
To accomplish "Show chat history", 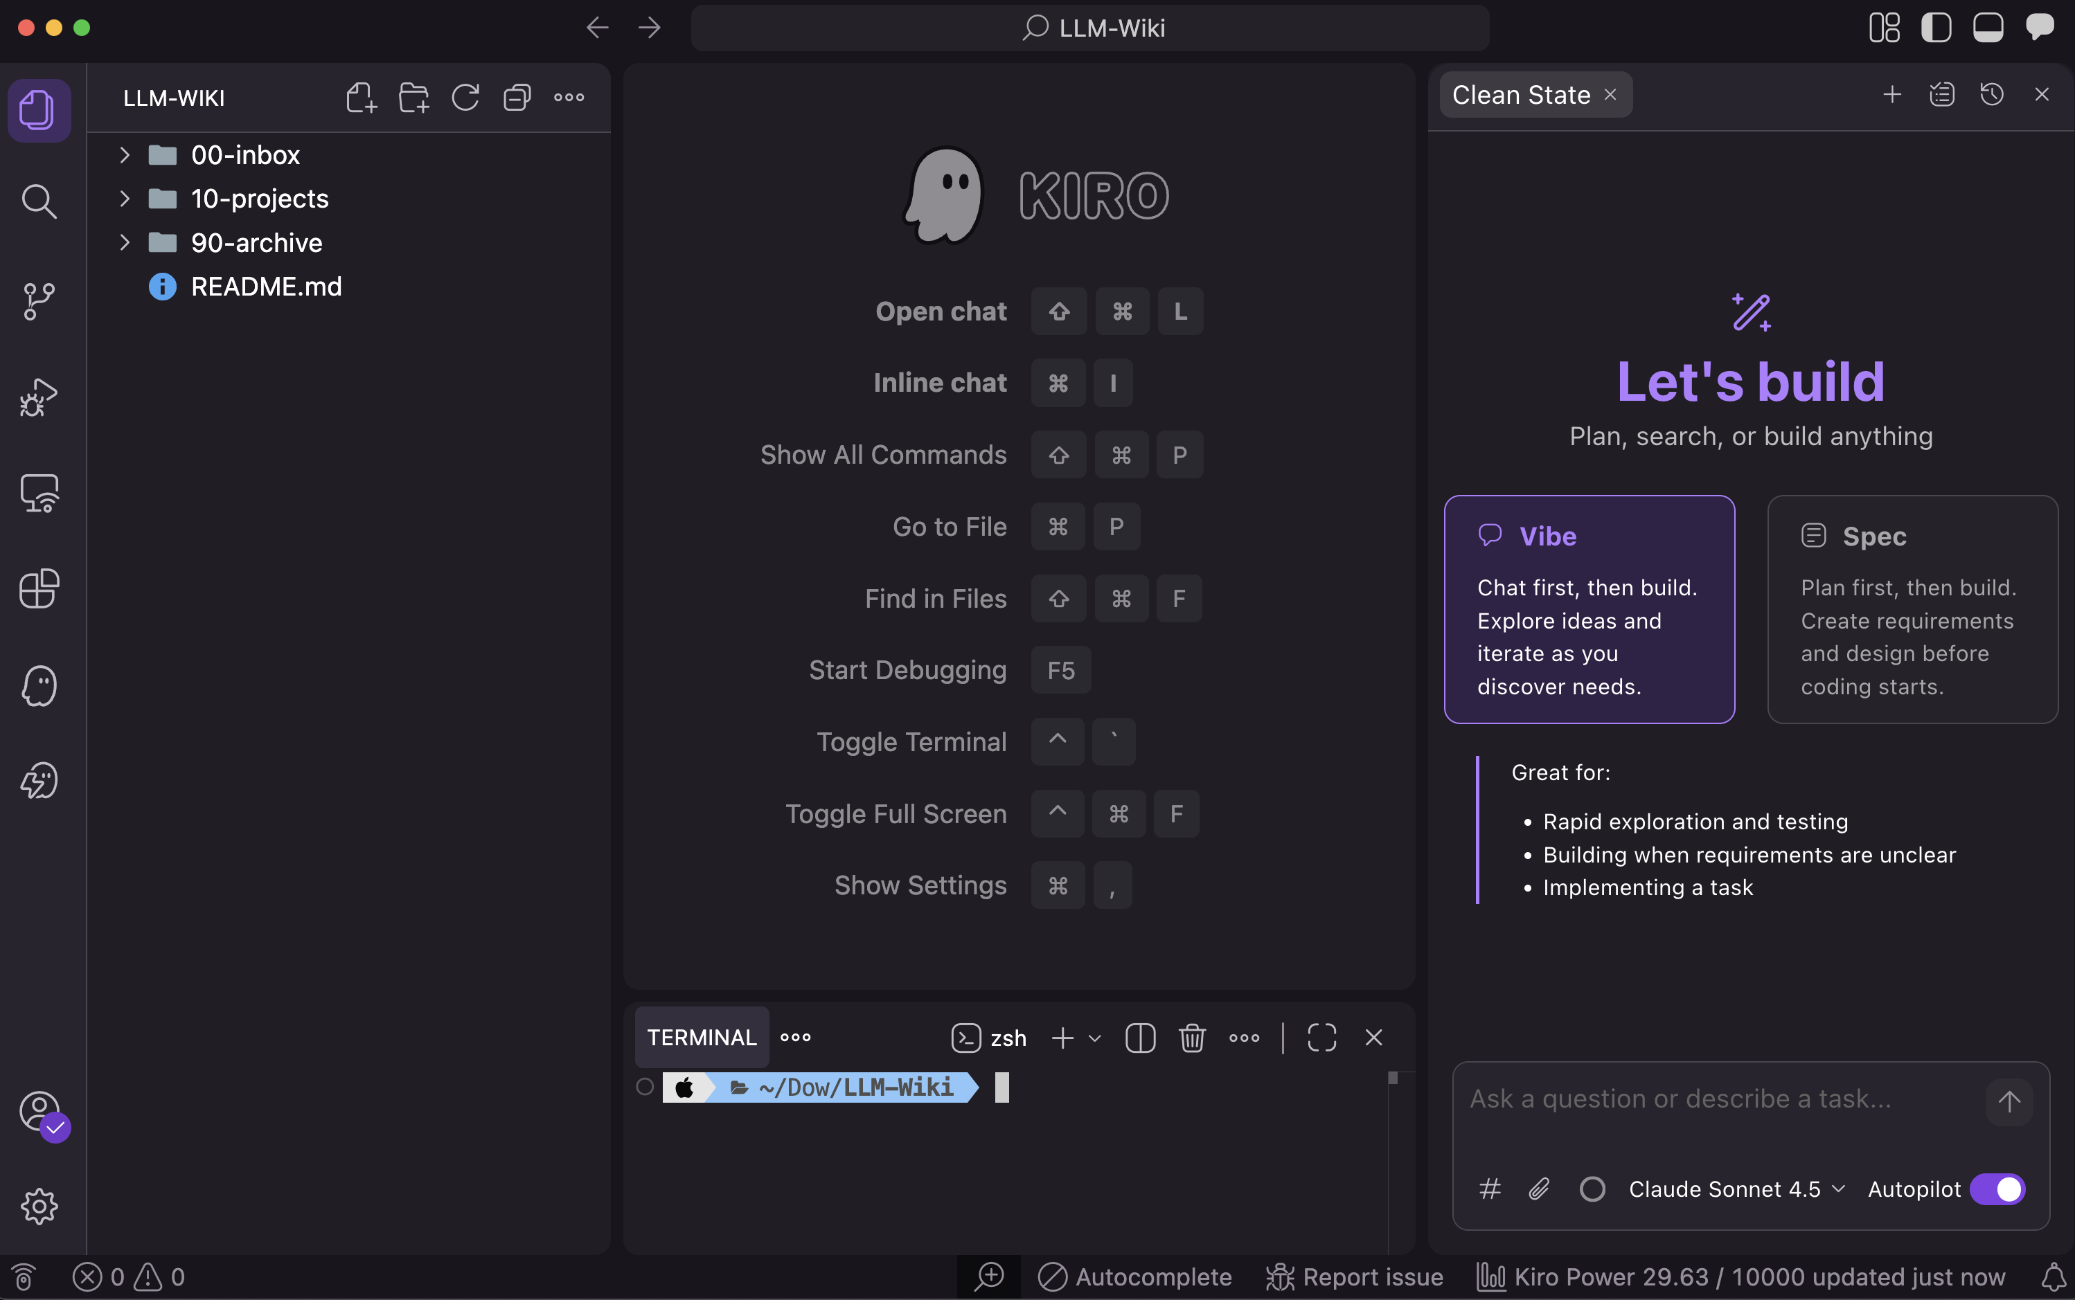I will pos(1993,95).
